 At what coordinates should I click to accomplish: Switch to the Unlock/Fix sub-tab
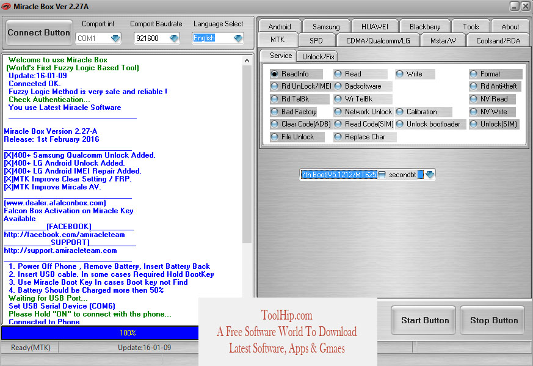[318, 56]
